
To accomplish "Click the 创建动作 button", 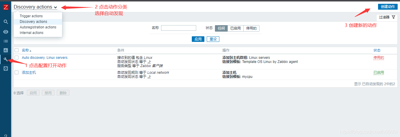I will point(387,7).
